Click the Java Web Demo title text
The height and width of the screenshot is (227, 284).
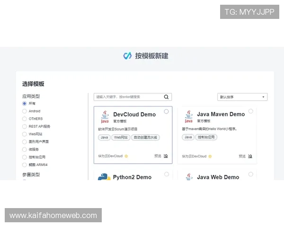click(x=218, y=177)
